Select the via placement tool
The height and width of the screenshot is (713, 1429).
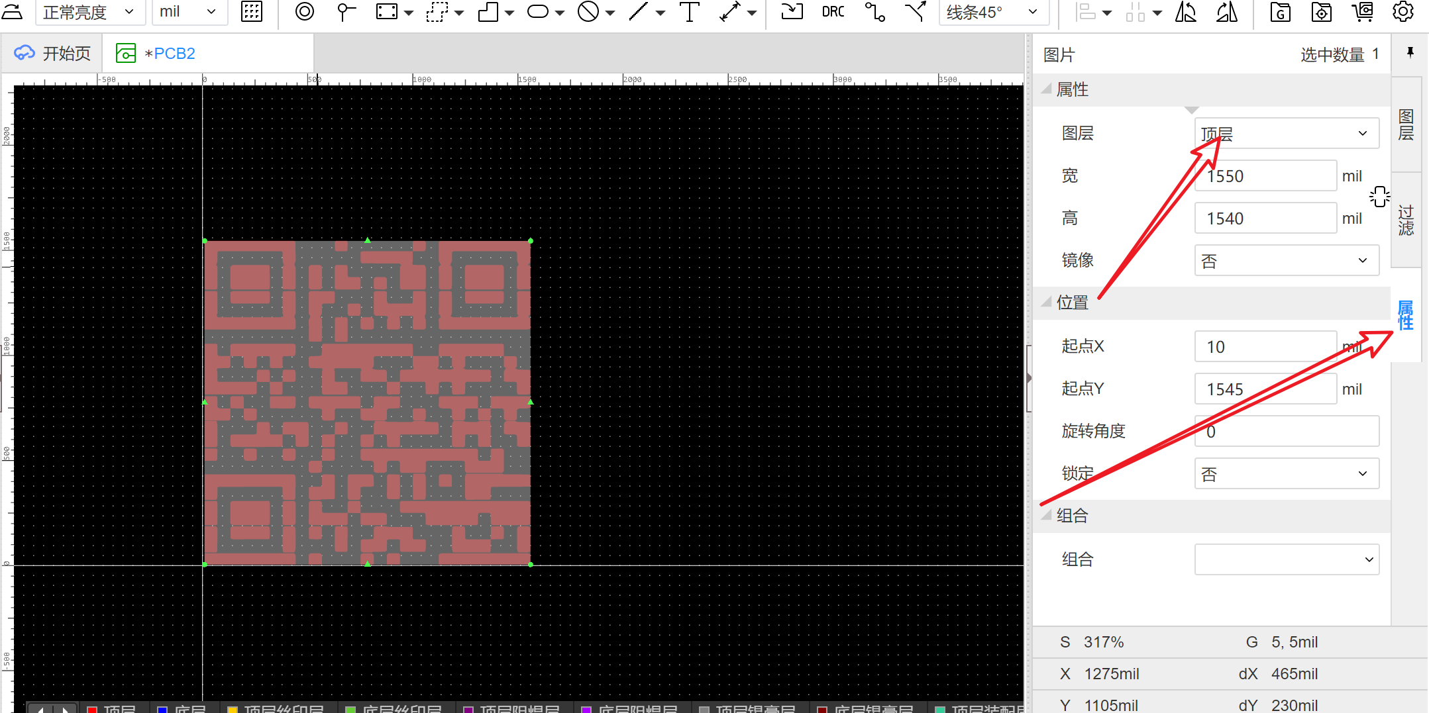304,12
